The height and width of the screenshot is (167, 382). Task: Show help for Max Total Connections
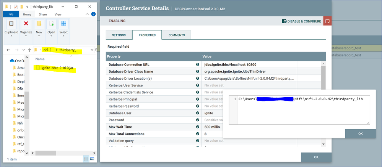pyautogui.click(x=198, y=134)
